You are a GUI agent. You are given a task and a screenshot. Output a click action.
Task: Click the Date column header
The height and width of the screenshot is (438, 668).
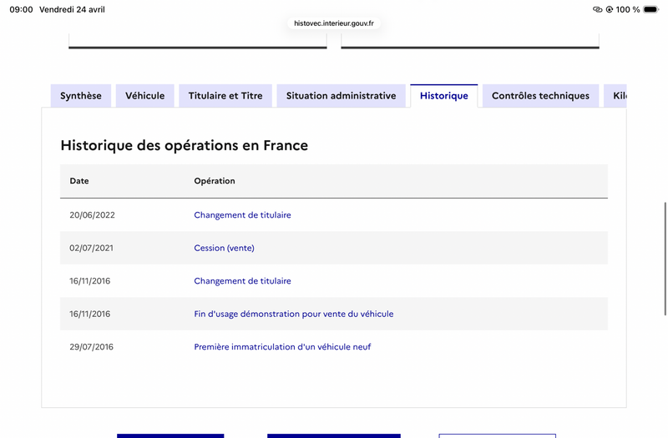click(79, 181)
